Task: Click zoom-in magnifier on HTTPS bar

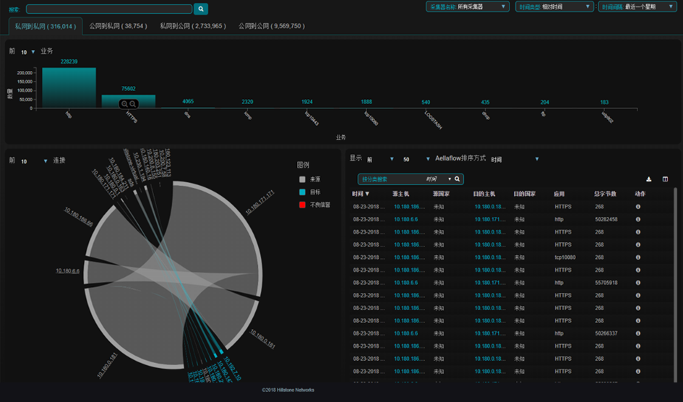Action: tap(124, 104)
